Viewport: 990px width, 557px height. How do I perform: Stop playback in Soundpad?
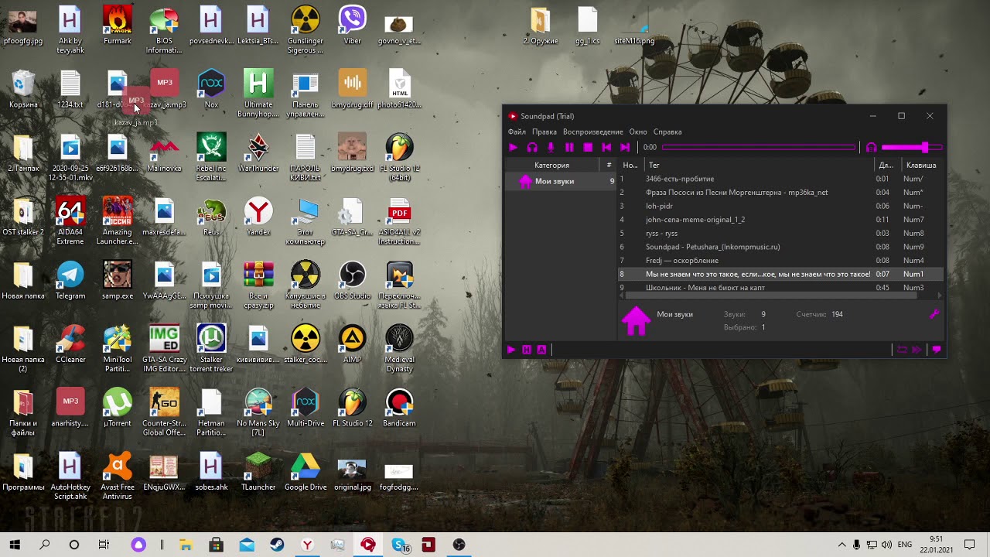[x=588, y=147]
